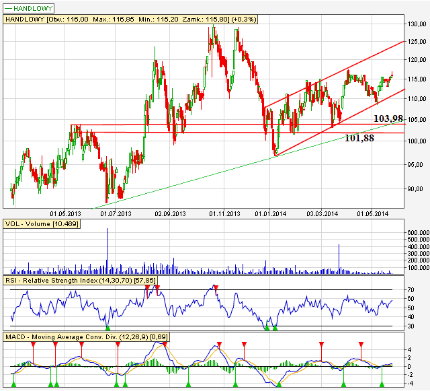Viewport: 430px width, 391px height.
Task: Click the HANDLOWY price info header
Action: (130, 20)
